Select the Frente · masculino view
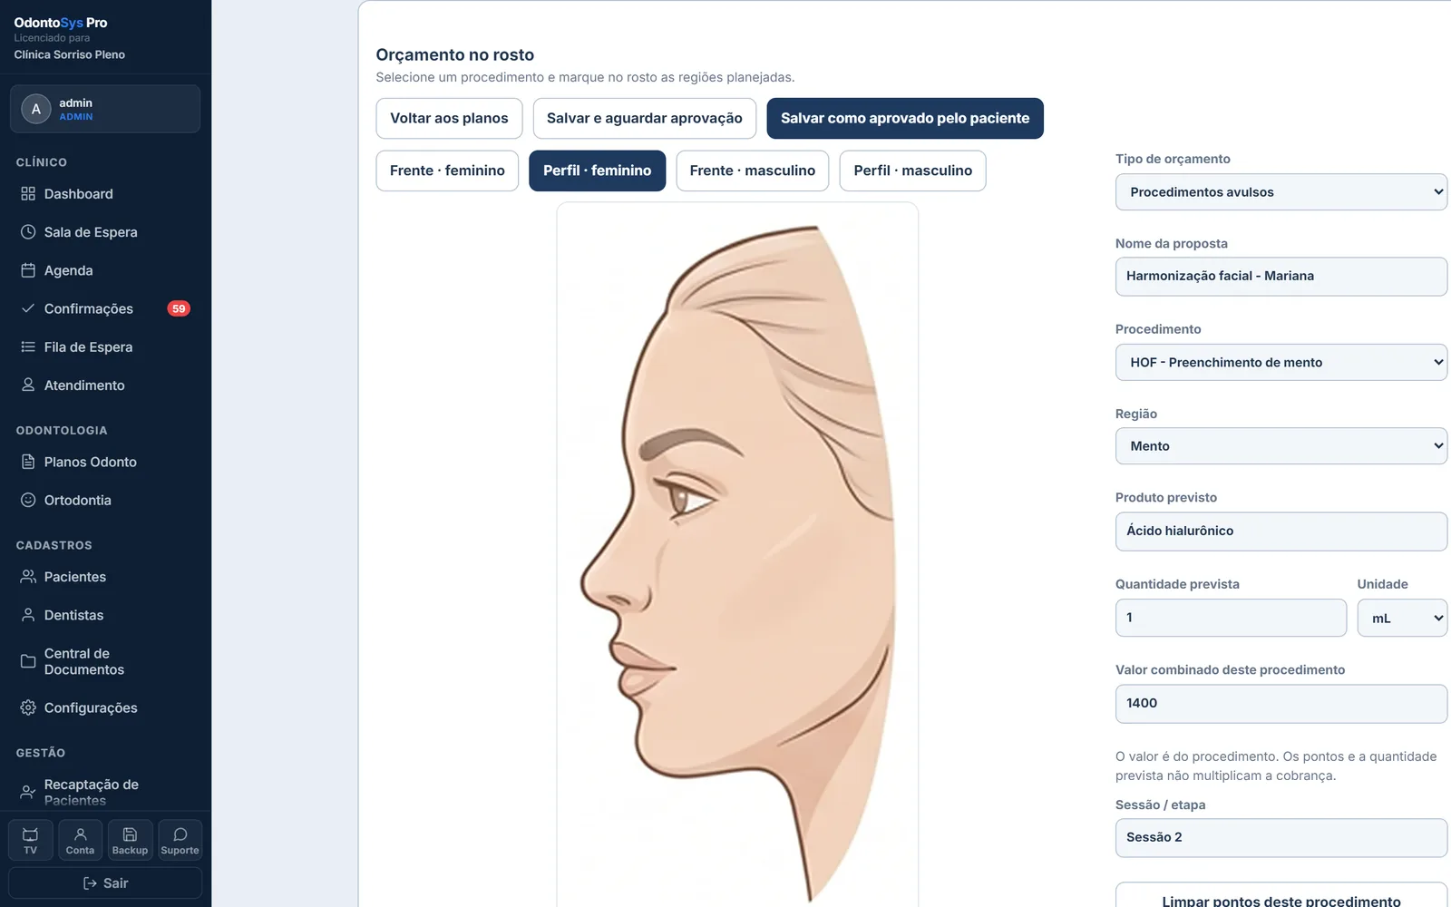The width and height of the screenshot is (1451, 907). tap(753, 171)
